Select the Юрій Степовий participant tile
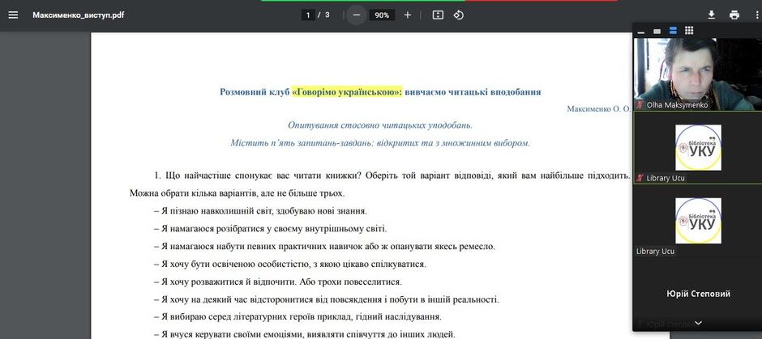The image size is (762, 339). (698, 294)
